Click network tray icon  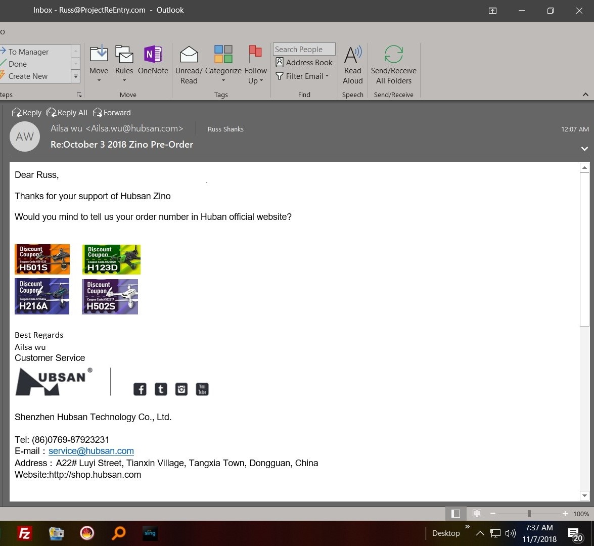point(495,533)
